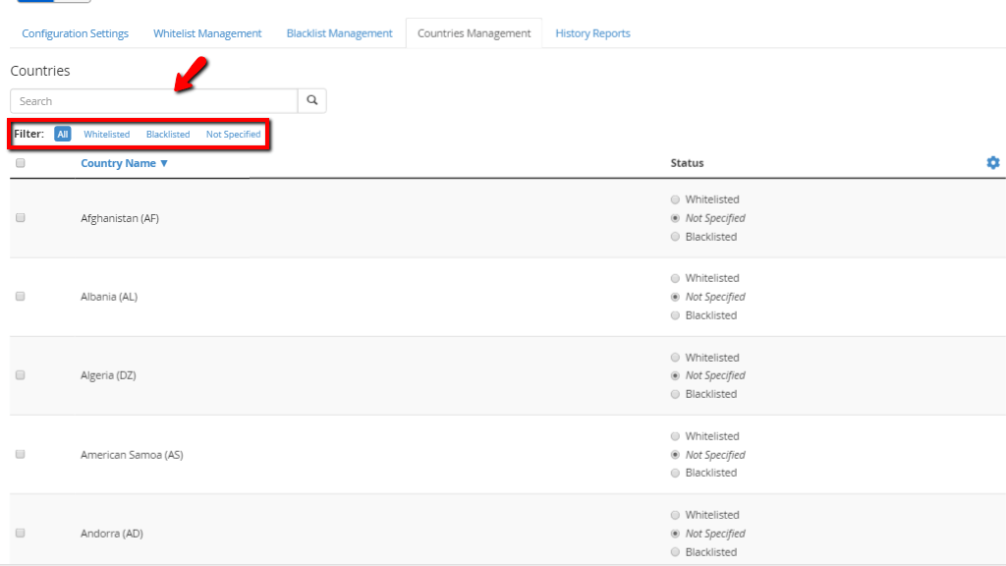Check the American Samoa (AS) row checkbox
Image resolution: width=1006 pixels, height=566 pixels.
pyautogui.click(x=21, y=454)
